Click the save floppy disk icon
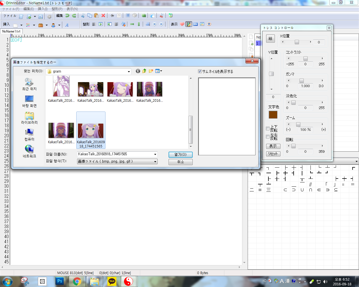The width and height of the screenshot is (359, 287). click(x=40, y=16)
